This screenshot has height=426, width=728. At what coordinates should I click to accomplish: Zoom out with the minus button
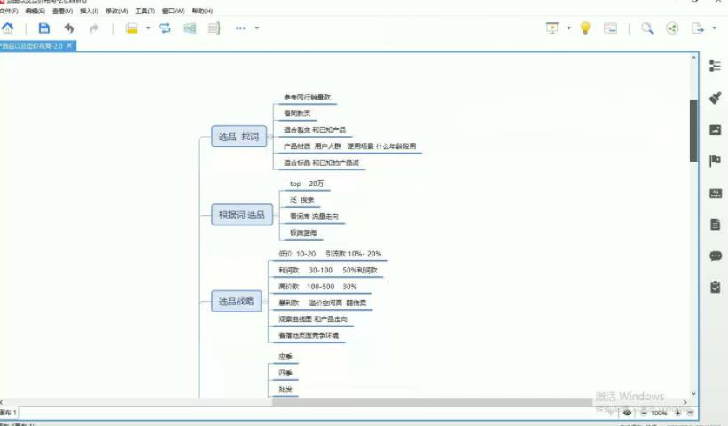pyautogui.click(x=643, y=413)
